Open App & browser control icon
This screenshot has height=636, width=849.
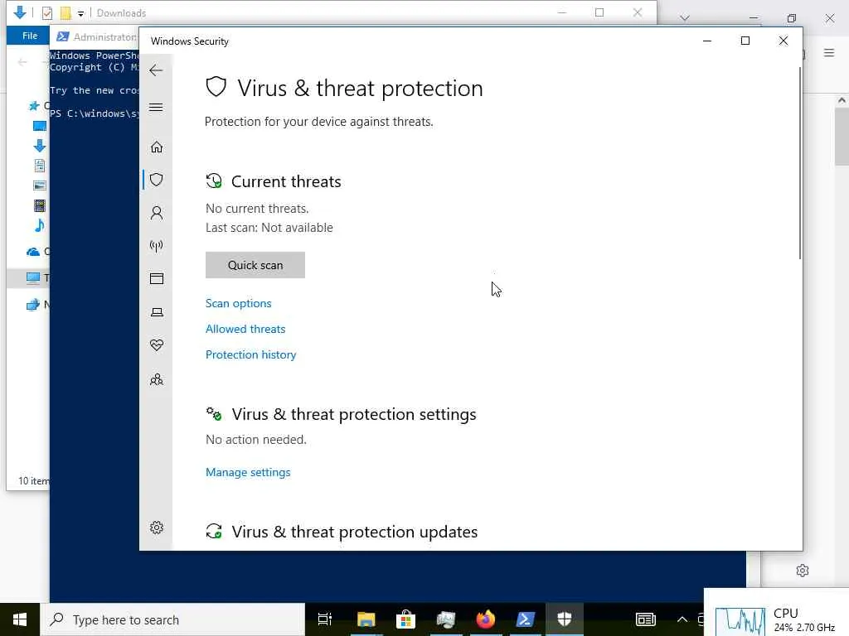157,279
